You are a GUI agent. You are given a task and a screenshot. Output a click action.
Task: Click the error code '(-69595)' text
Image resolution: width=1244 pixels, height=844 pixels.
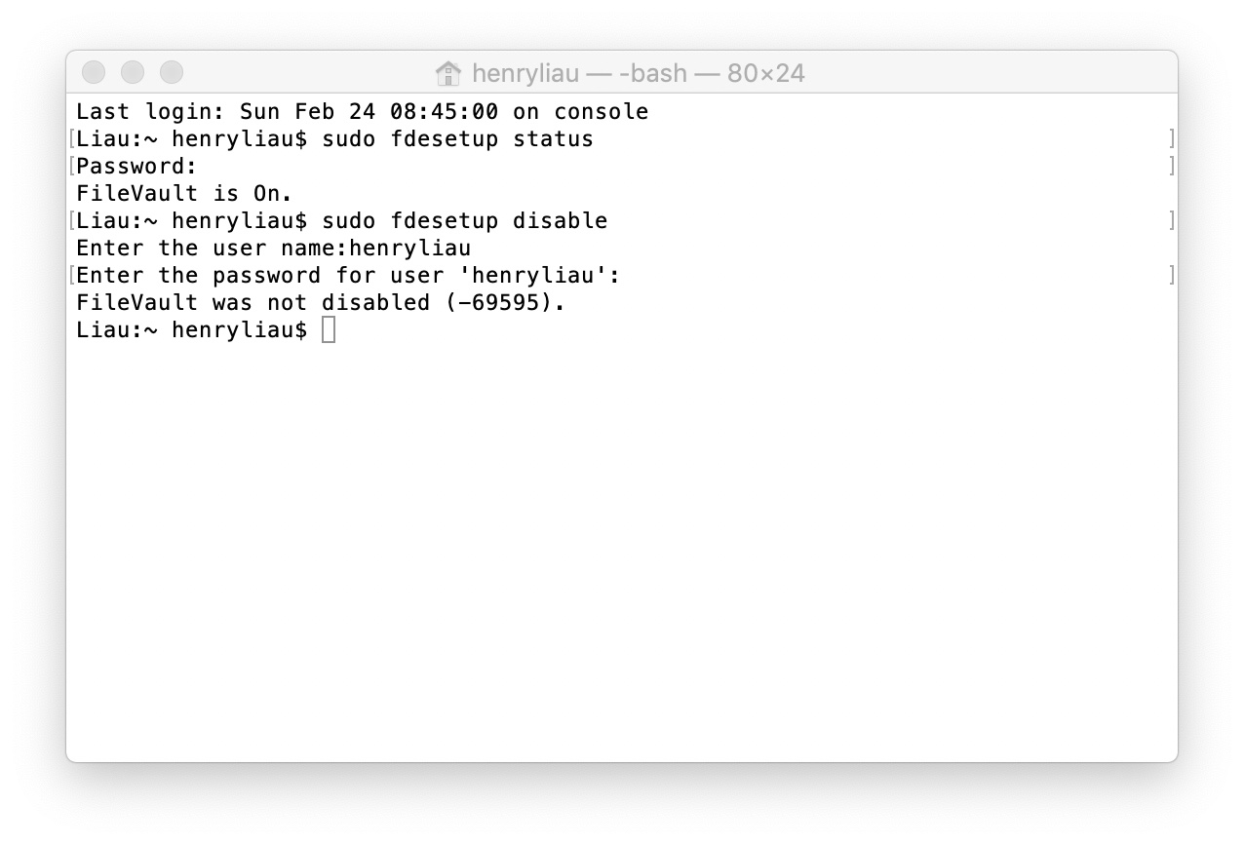[505, 303]
